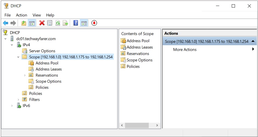Click the green Refresh toolbar icon
The height and width of the screenshot is (137, 258).
click(x=57, y=23)
